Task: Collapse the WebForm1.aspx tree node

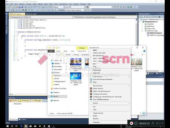Action: coord(142,31)
